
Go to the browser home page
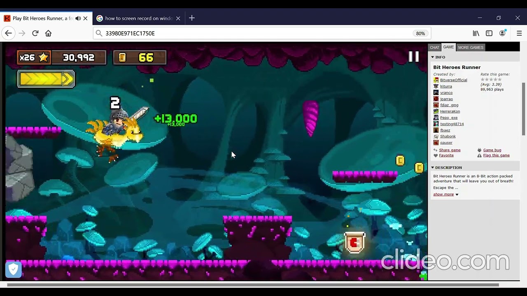pos(48,33)
